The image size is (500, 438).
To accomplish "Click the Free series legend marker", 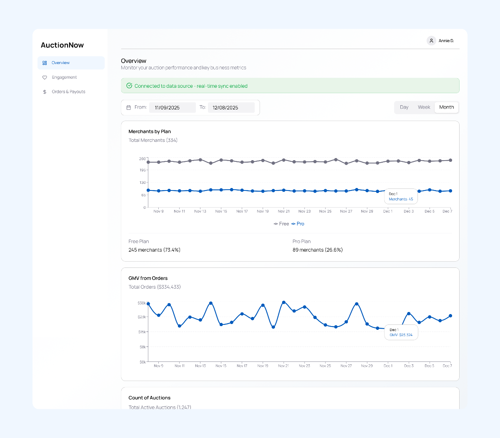I will [276, 223].
